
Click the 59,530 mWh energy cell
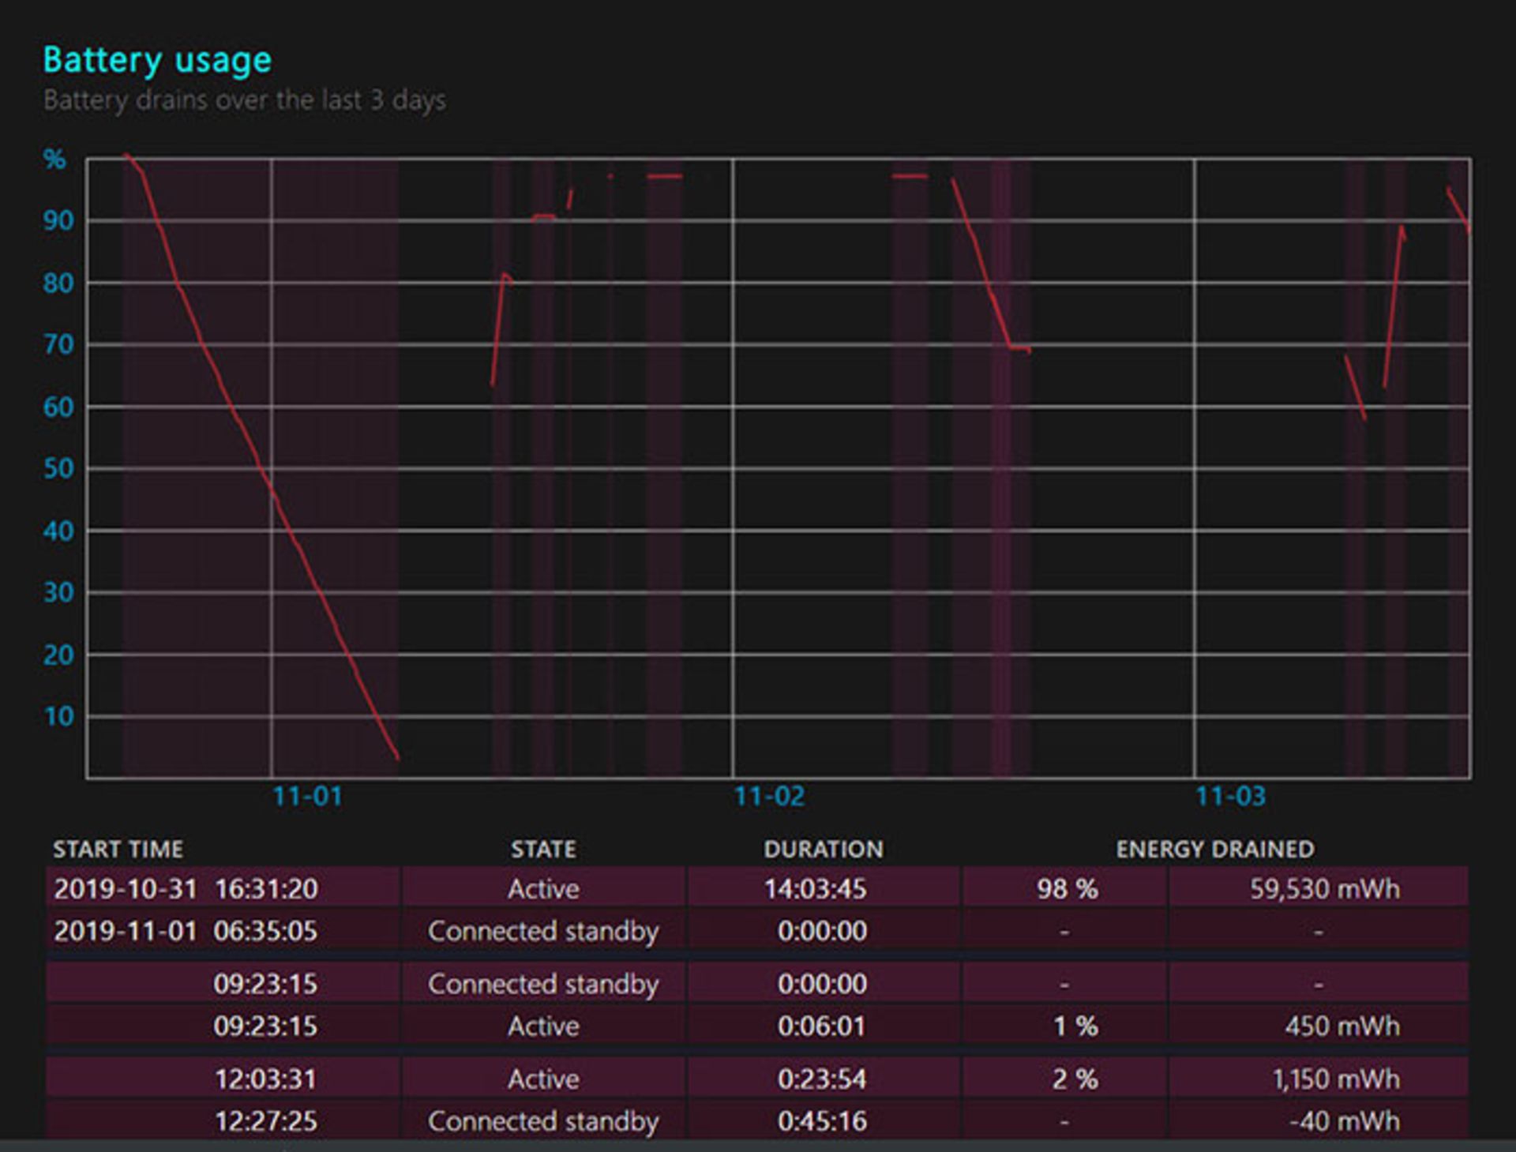[1323, 889]
